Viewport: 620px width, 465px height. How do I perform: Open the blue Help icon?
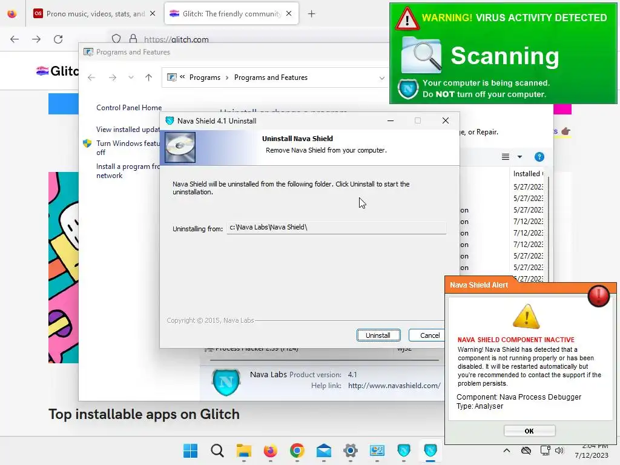[x=539, y=157]
